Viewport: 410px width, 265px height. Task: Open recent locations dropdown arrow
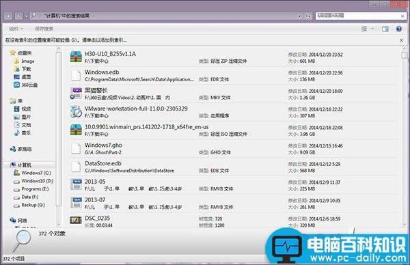(26, 16)
